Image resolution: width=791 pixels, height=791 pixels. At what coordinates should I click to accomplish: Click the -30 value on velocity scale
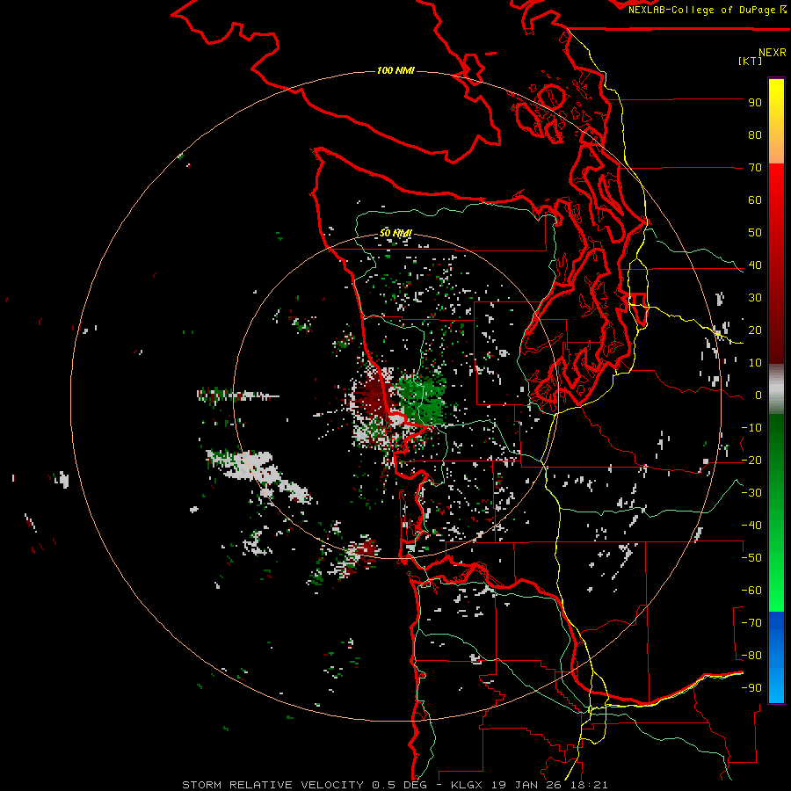click(x=751, y=493)
